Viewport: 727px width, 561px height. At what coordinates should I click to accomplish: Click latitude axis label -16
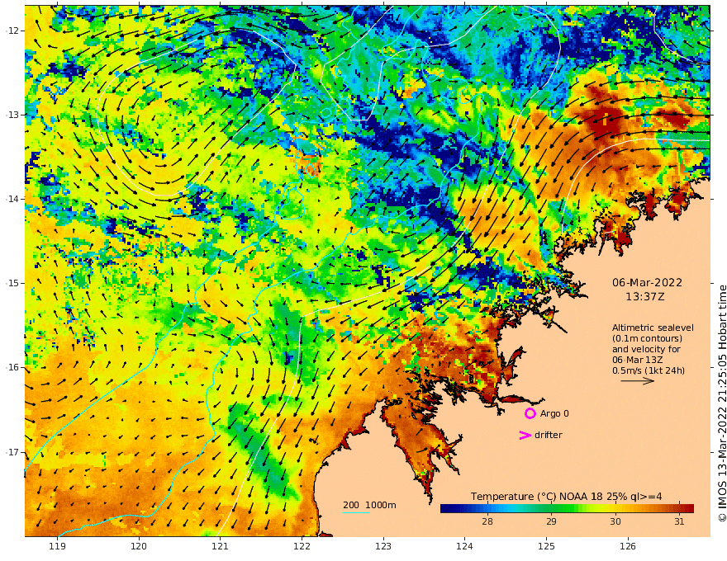coord(12,367)
